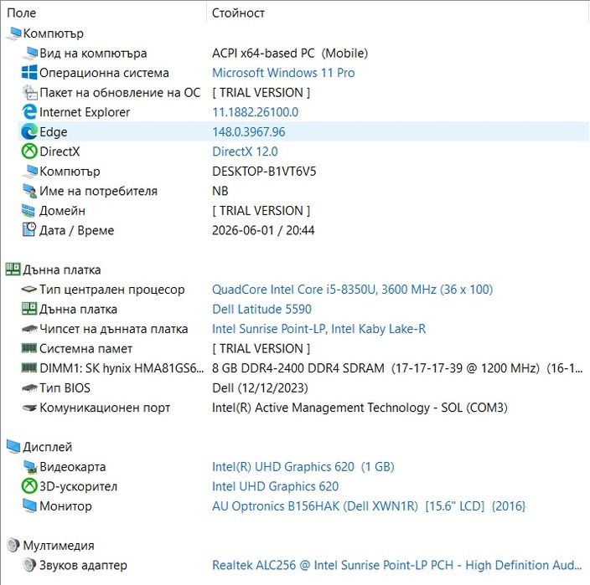The image size is (590, 585).
Task: Open the Intel Sunrise Point-LP chipset link
Action: click(319, 329)
